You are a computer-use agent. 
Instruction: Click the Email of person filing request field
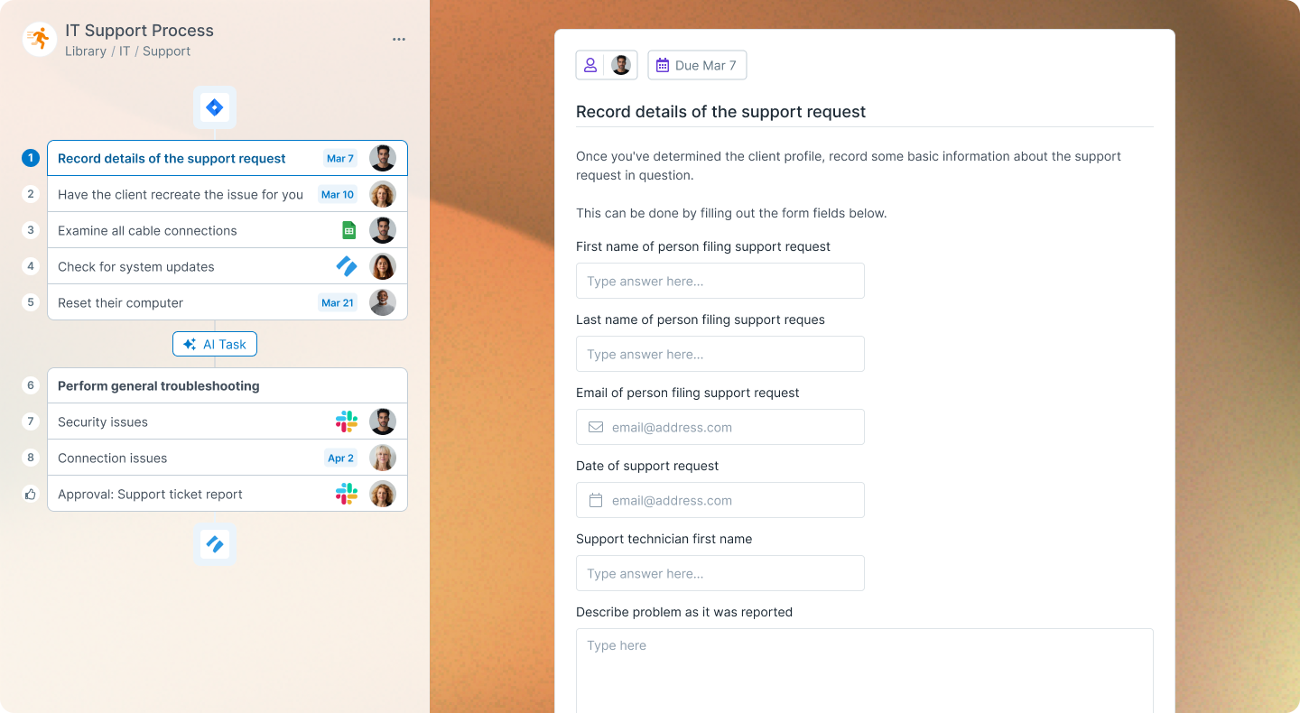[x=720, y=427]
